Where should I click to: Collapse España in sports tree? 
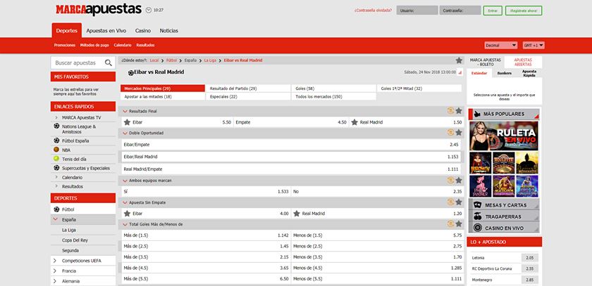(55, 219)
